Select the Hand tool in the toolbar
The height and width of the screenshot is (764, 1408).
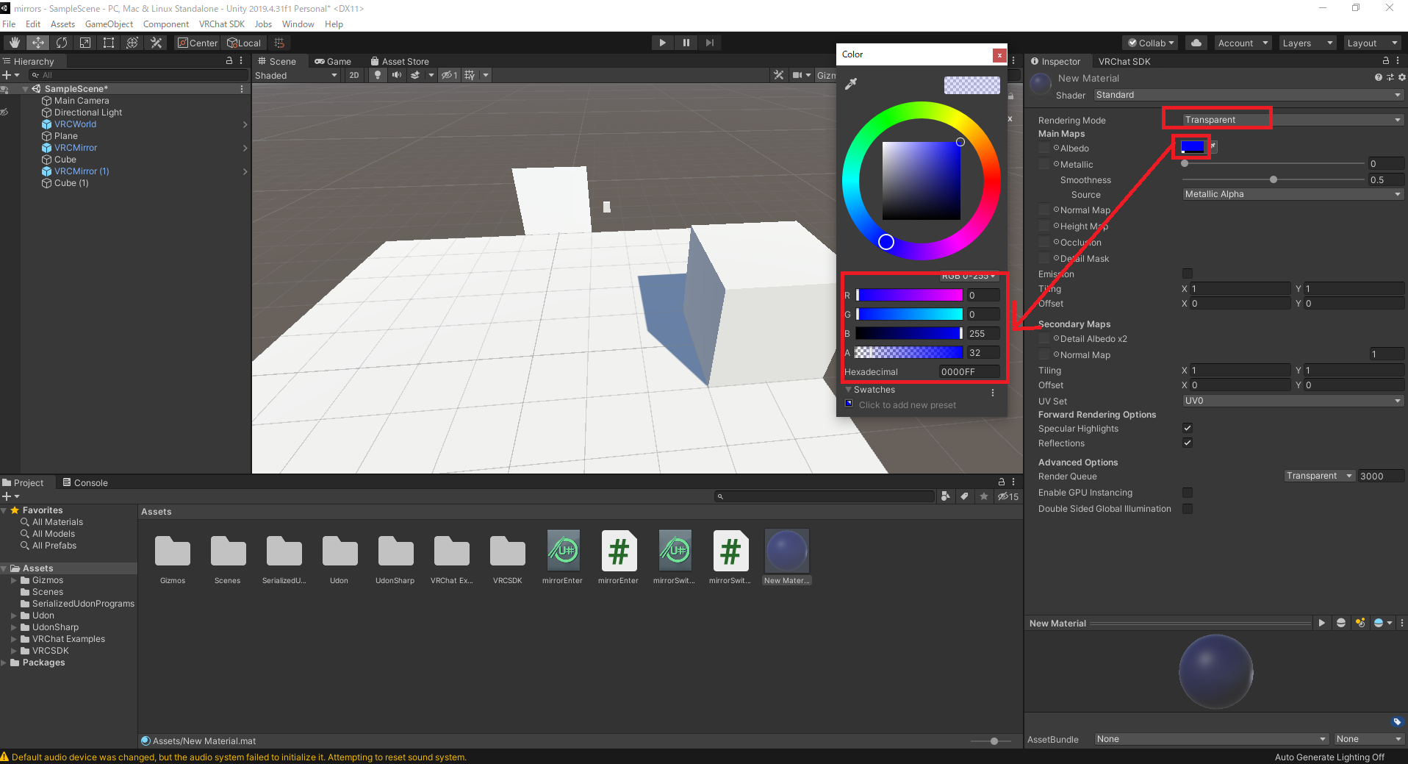tap(14, 43)
